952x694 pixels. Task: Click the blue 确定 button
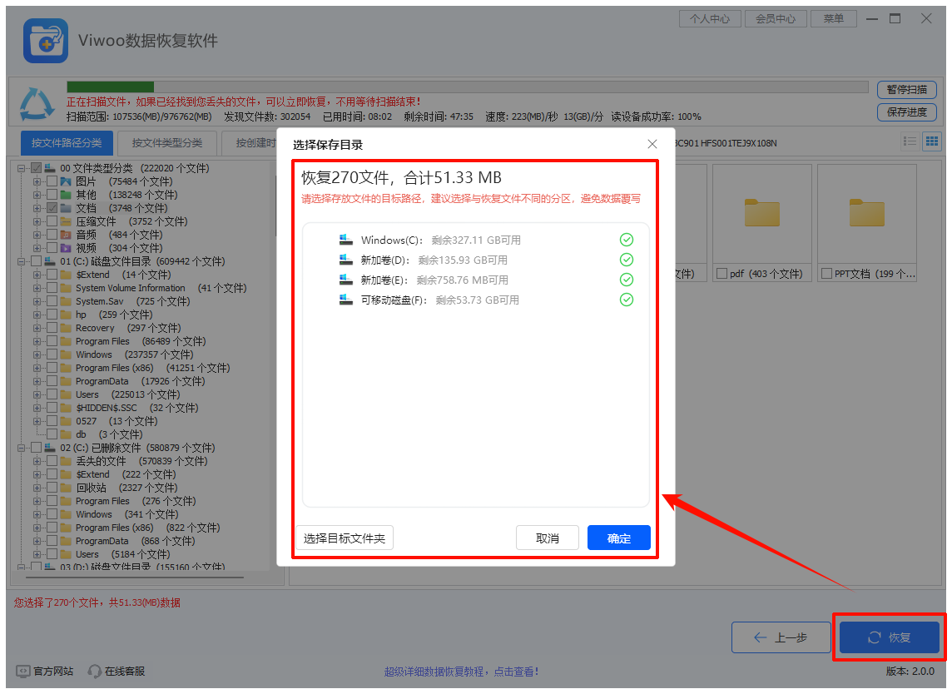pos(618,538)
